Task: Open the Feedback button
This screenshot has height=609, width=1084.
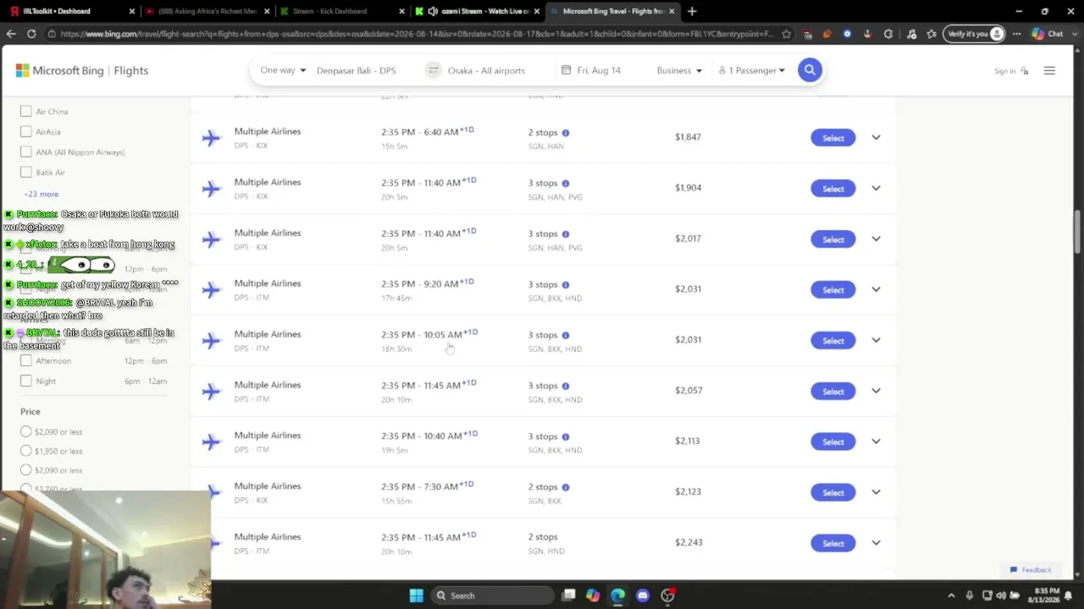Action: 1031,570
